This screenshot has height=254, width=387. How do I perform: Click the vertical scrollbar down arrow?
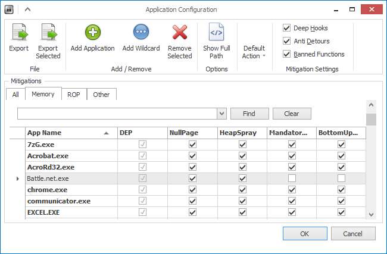pyautogui.click(x=371, y=214)
